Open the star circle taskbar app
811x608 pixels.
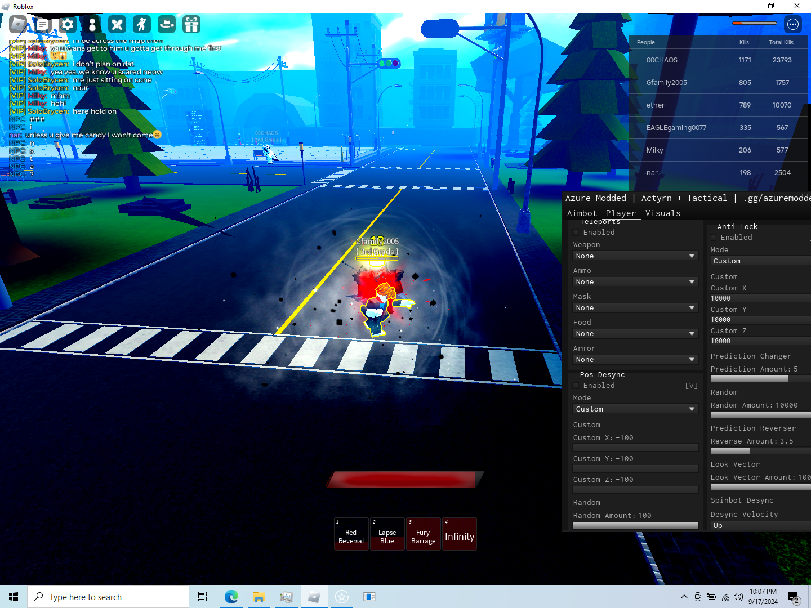pyautogui.click(x=341, y=597)
